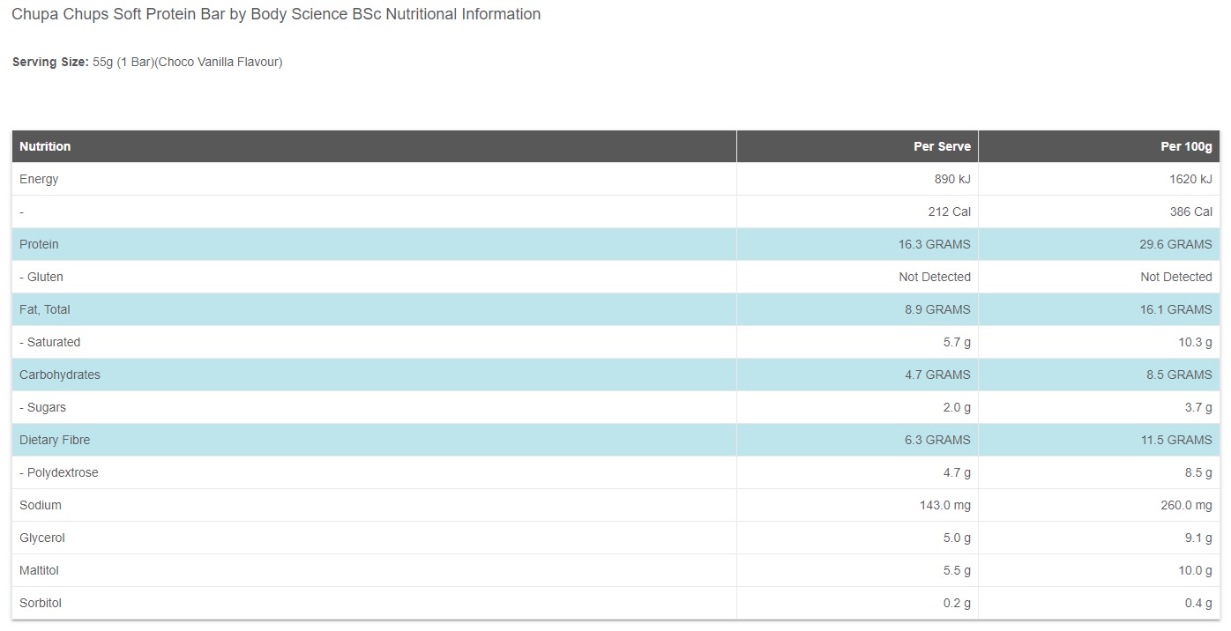Select the Sugars row label
Viewport: 1231px width, 631px height.
point(42,407)
